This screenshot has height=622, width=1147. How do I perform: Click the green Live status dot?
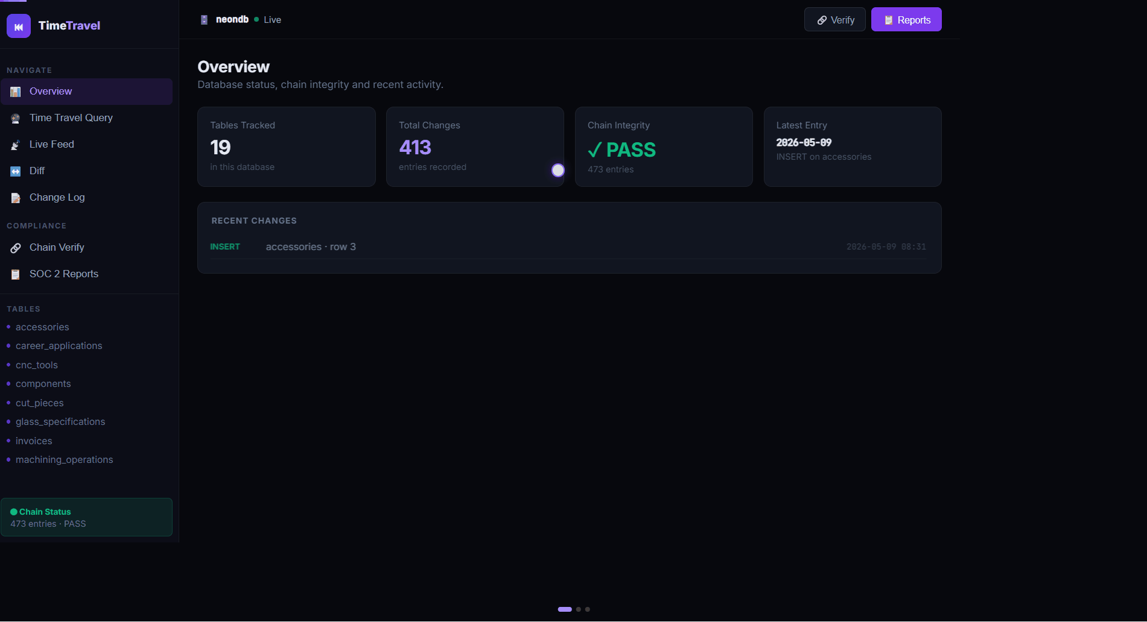click(x=256, y=20)
